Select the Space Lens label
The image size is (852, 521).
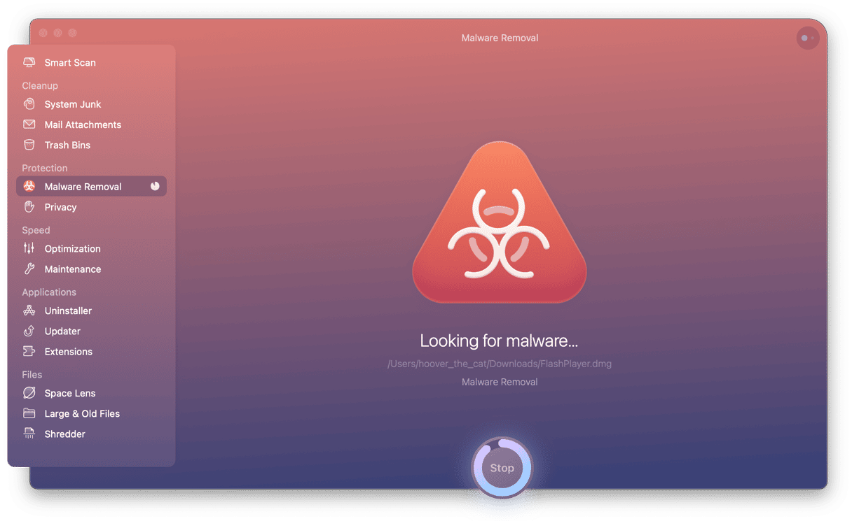pyautogui.click(x=70, y=393)
